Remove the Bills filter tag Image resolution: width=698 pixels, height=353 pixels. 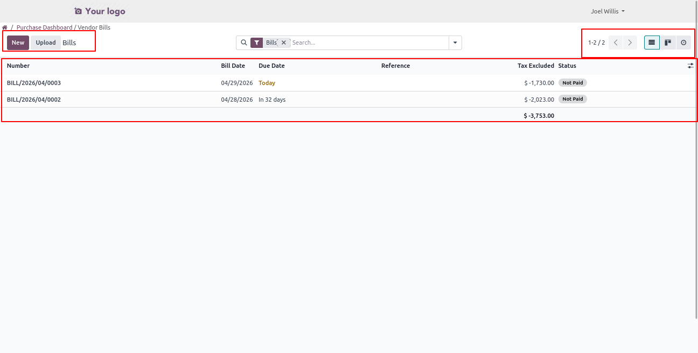(x=284, y=43)
